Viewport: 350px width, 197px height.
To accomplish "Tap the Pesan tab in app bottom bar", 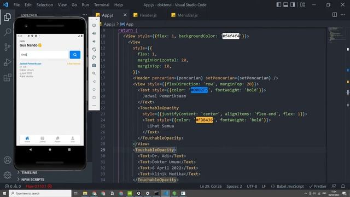I will tap(57, 140).
